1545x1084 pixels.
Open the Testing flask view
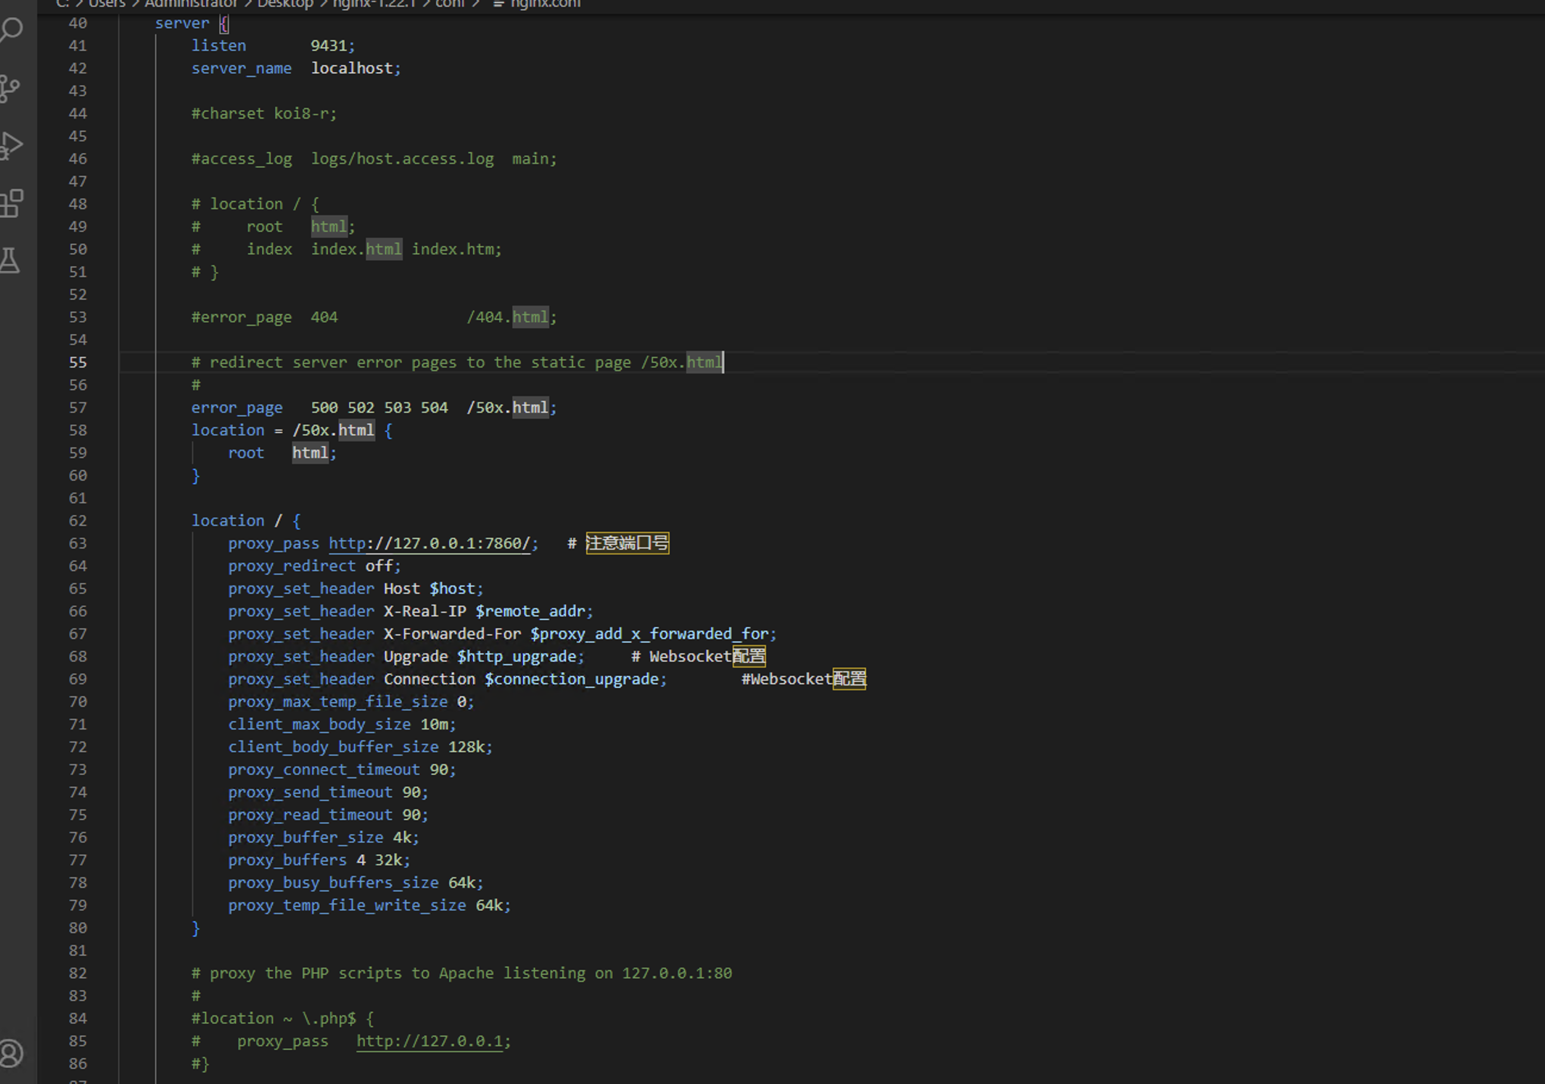[x=11, y=260]
